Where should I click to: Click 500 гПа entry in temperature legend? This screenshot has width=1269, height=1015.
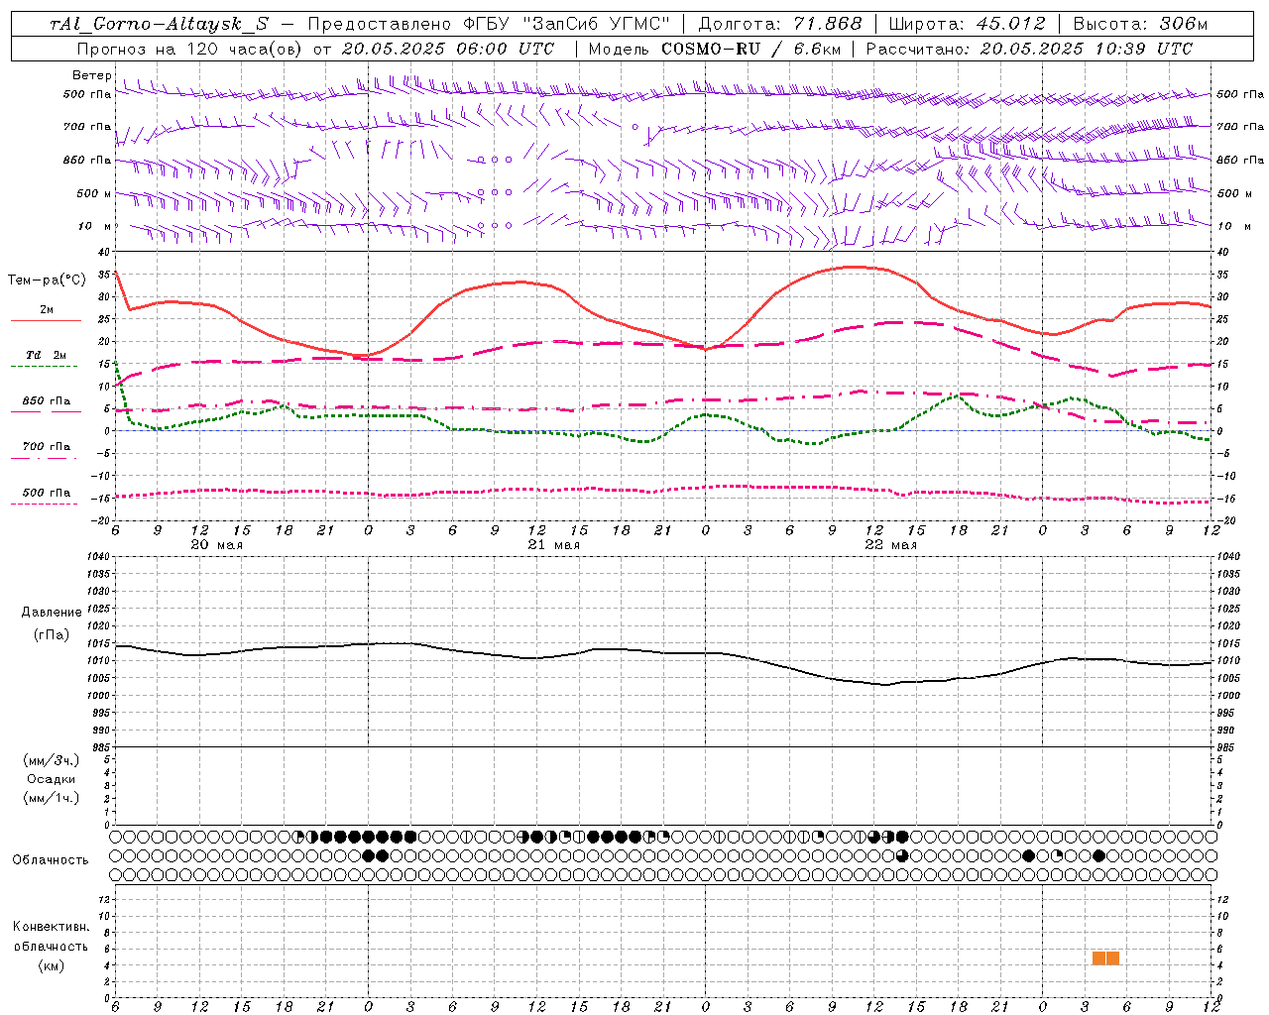[x=47, y=493]
